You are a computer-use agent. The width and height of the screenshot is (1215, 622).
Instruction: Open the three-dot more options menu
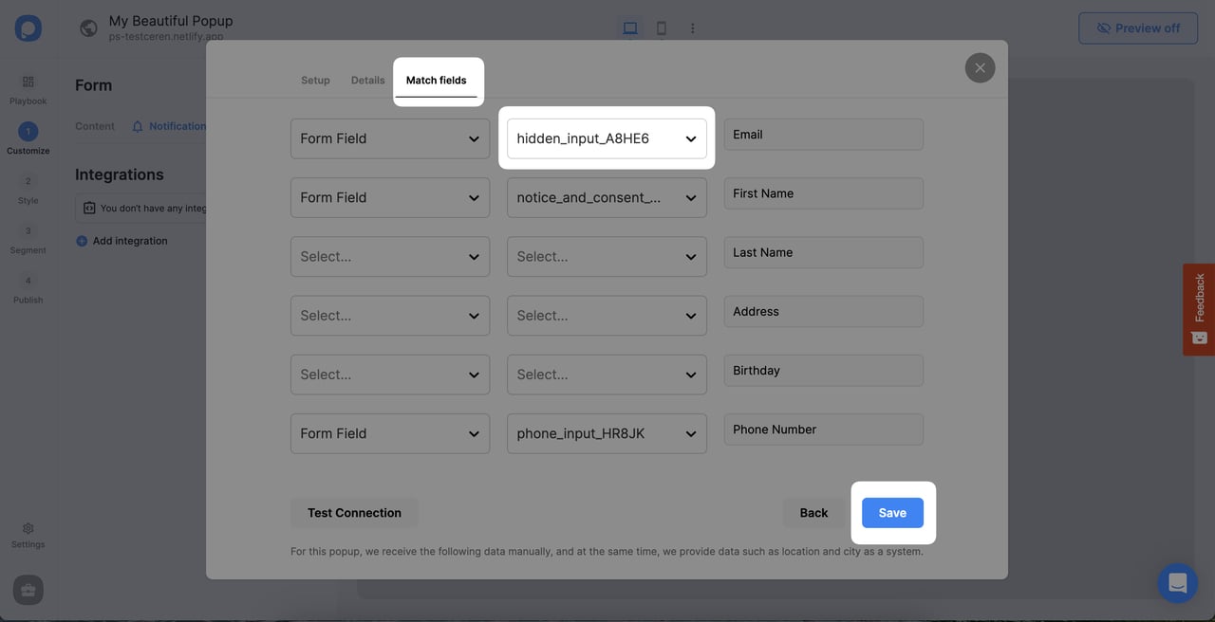[693, 28]
